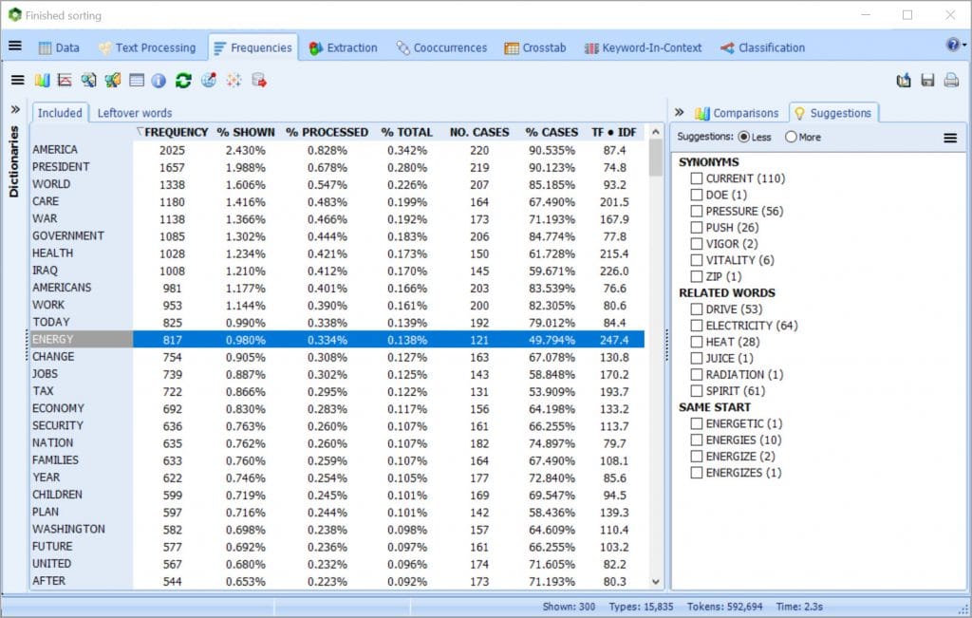972x618 pixels.
Task: Click the information icon in the toolbar
Action: click(x=158, y=81)
